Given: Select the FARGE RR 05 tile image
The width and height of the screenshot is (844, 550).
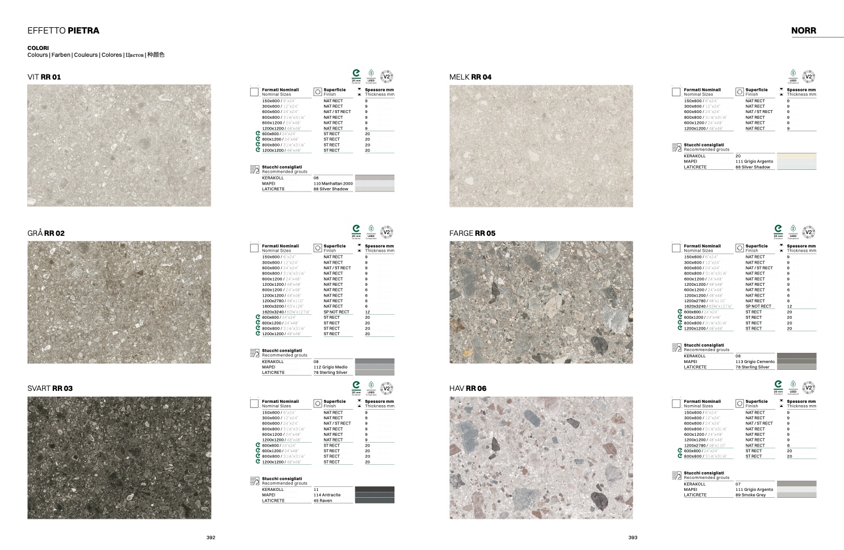Looking at the screenshot, I should point(541,302).
